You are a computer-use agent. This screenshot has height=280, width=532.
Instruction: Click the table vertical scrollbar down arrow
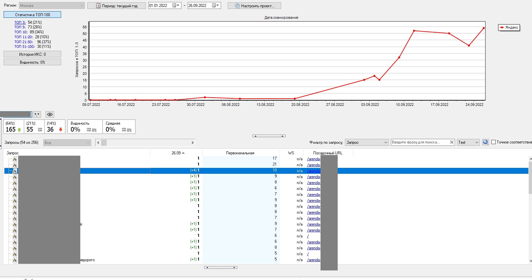pyautogui.click(x=530, y=261)
